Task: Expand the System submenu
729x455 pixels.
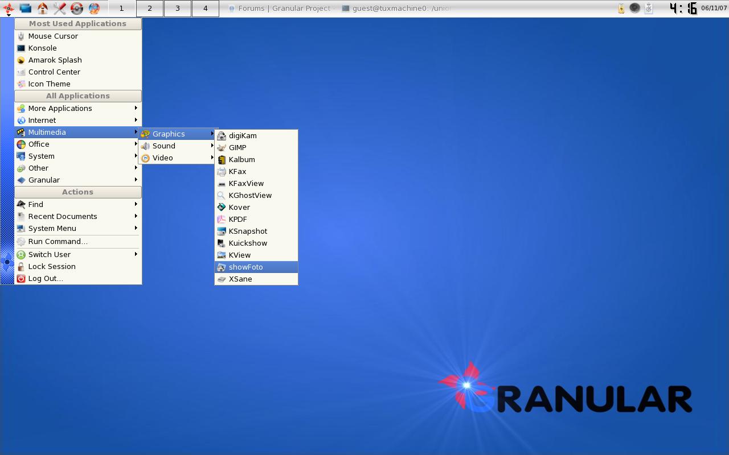Action: pyautogui.click(x=78, y=156)
